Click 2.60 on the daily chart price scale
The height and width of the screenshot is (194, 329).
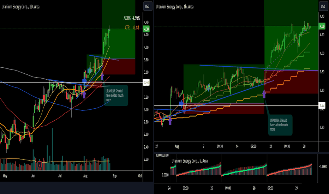coord(146,134)
